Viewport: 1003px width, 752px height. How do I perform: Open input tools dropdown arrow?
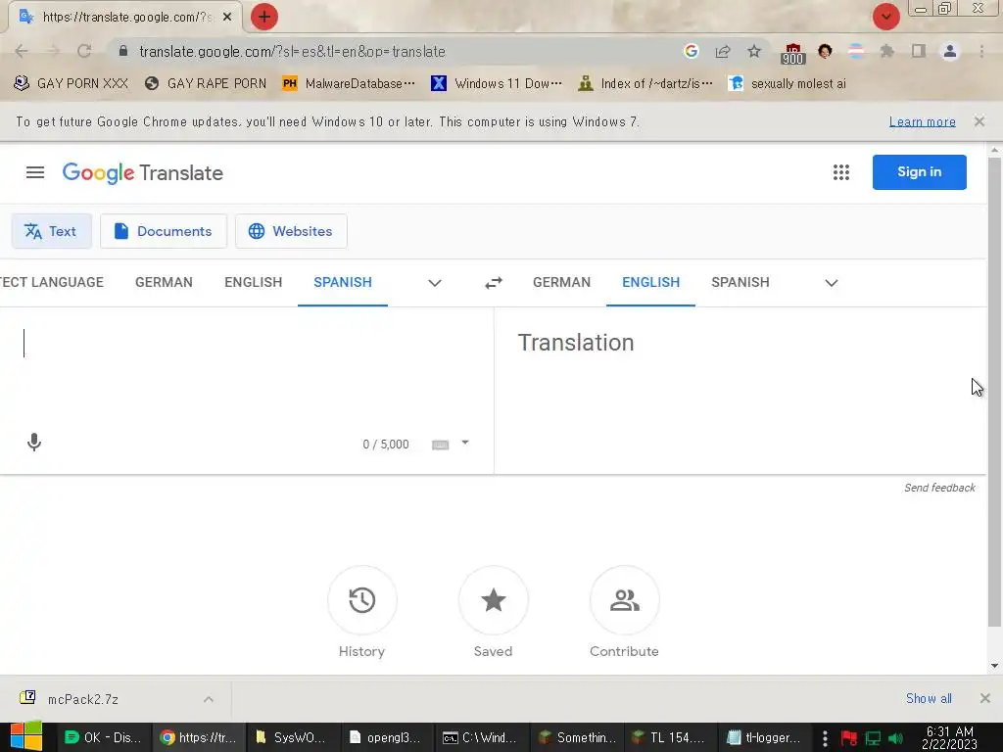point(465,443)
